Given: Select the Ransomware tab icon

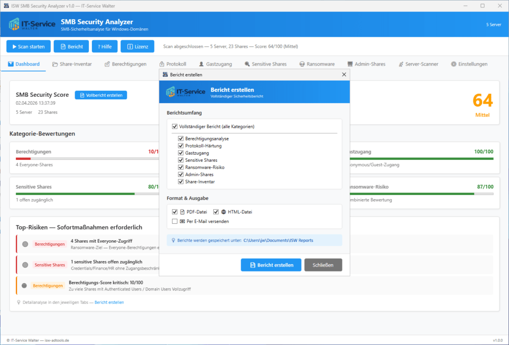Looking at the screenshot, I should point(302,64).
